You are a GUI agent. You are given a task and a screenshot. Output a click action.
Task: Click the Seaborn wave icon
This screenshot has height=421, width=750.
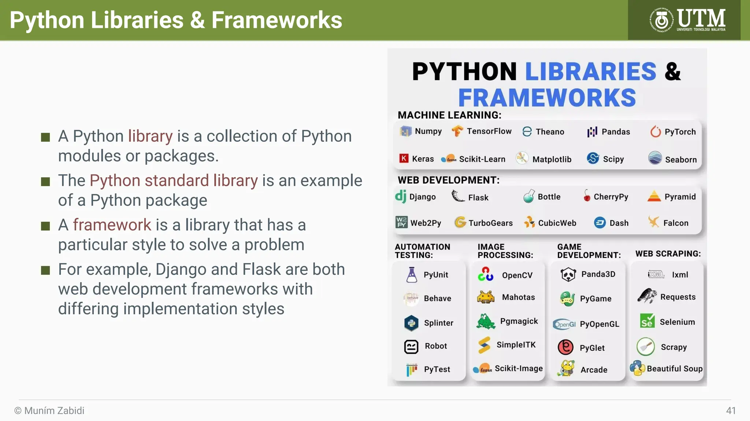[655, 158]
